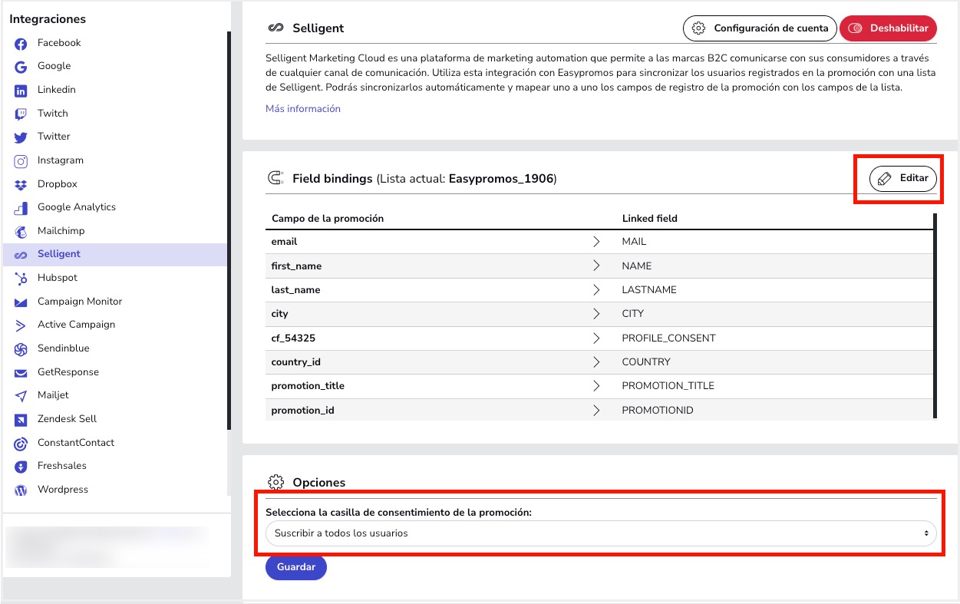Select the GetResponse integration
The width and height of the screenshot is (960, 604).
(x=68, y=372)
